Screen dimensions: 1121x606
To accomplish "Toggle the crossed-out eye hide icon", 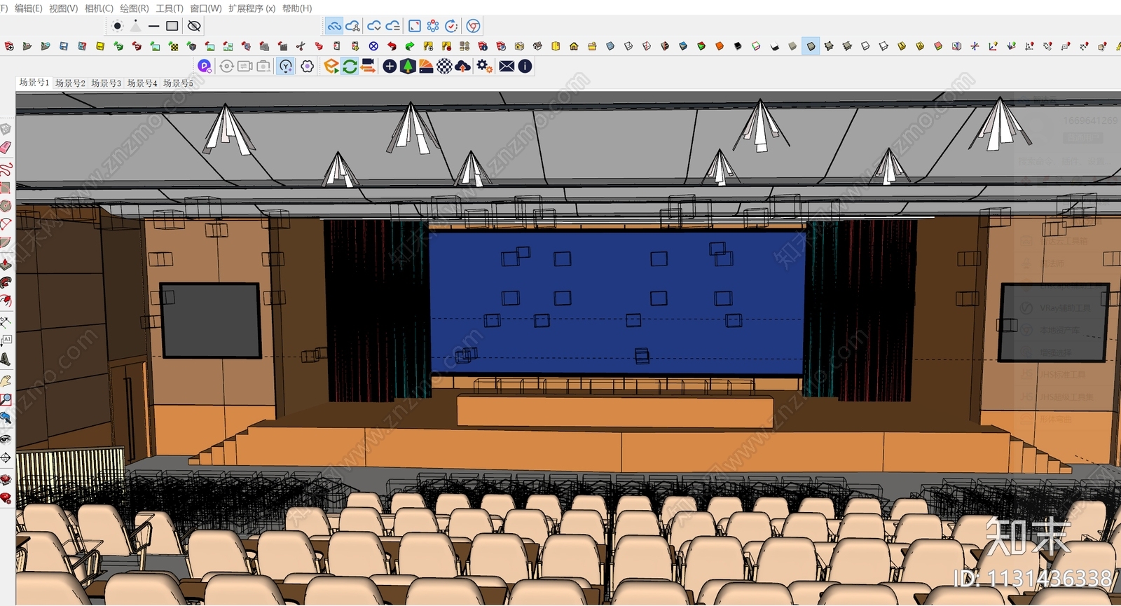I will click(195, 26).
